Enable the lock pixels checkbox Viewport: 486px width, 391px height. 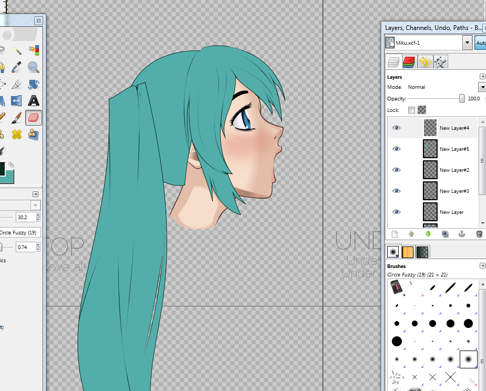(411, 110)
